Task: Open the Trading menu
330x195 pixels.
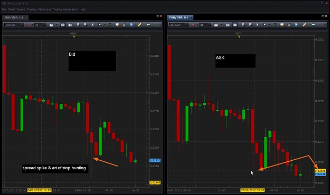Action: 32,9
